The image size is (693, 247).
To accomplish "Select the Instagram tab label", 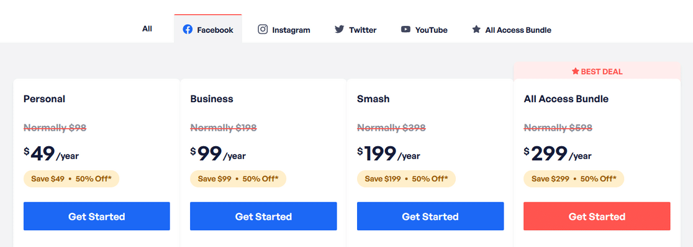I will coord(291,30).
